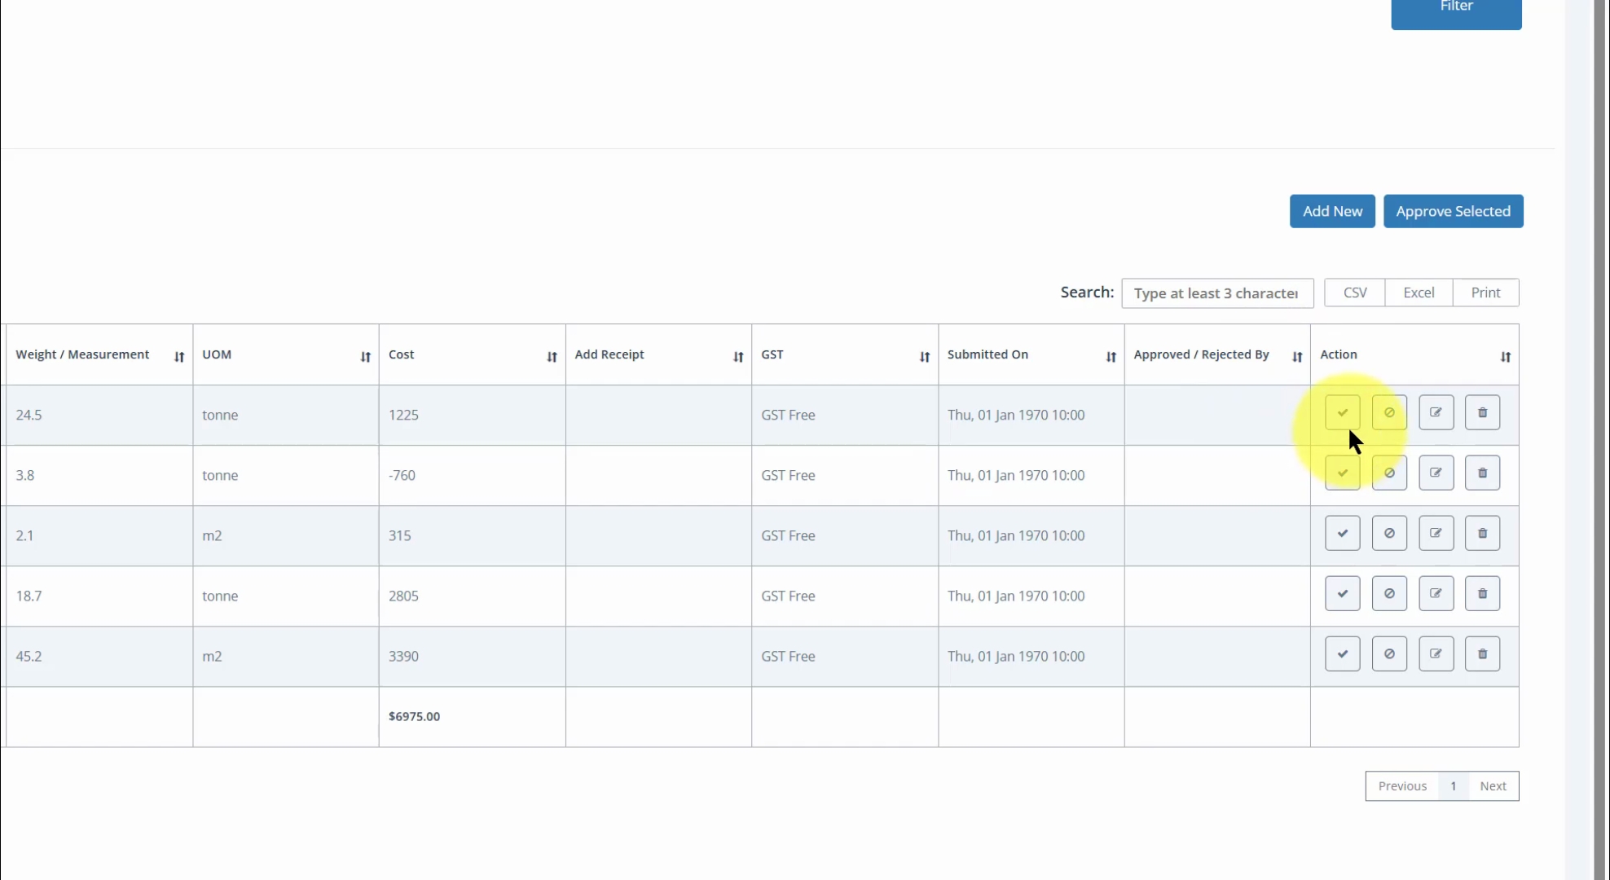Sort the GST column

[x=924, y=357]
